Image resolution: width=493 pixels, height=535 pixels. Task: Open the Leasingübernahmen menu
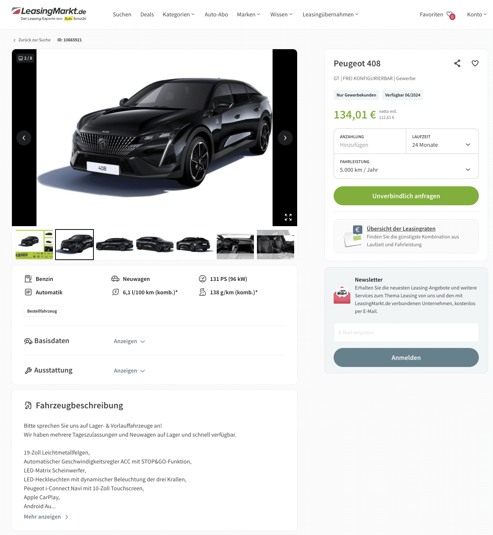(x=331, y=15)
